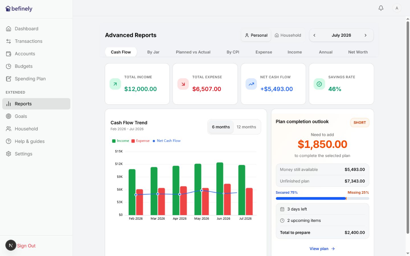The image size is (410, 256).
Task: Click the Reports bar chart icon
Action: [9, 104]
